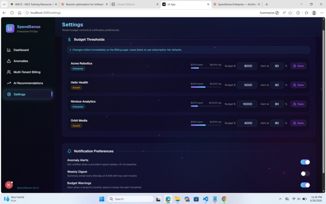
Task: Click Helix Health spend progress bar
Action: (x=206, y=87)
